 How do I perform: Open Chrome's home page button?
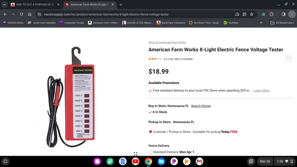pos(30,14)
